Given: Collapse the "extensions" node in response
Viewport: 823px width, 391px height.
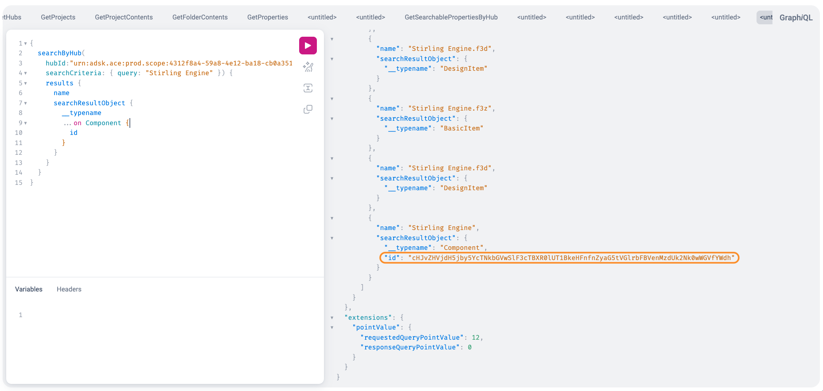Looking at the screenshot, I should pyautogui.click(x=332, y=318).
